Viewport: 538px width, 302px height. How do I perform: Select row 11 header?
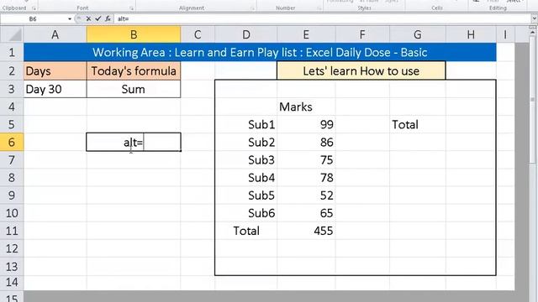tap(12, 231)
